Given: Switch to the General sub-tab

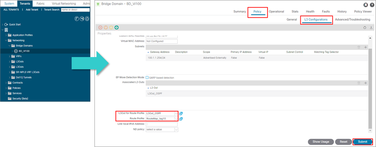Looking at the screenshot, I should [x=292, y=20].
